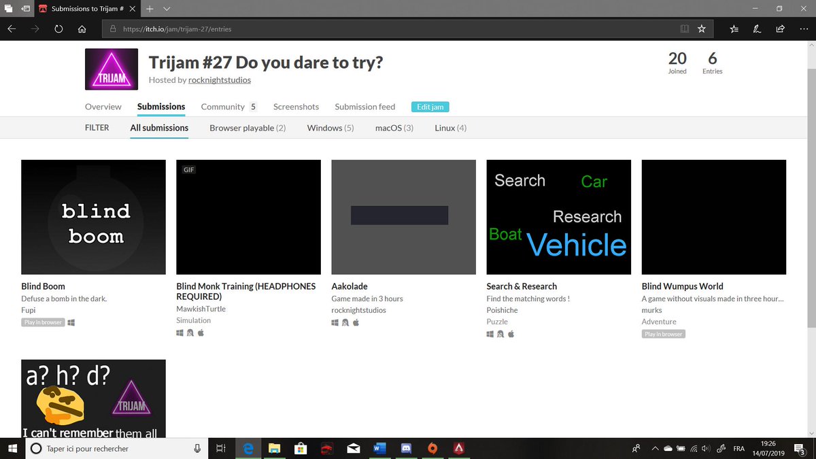Click the Windows icon under Blind Boom
The width and height of the screenshot is (816, 459).
71,322
